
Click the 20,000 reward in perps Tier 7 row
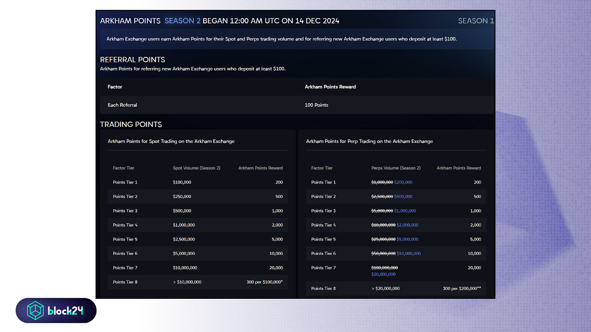point(474,268)
